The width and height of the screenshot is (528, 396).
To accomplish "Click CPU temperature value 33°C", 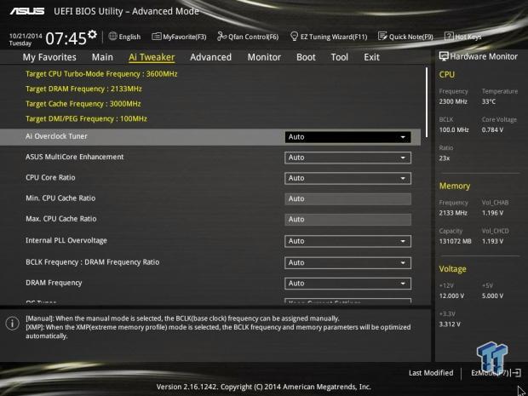I will pyautogui.click(x=489, y=101).
